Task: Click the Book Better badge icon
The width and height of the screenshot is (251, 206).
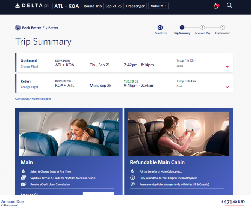Action: [18, 28]
